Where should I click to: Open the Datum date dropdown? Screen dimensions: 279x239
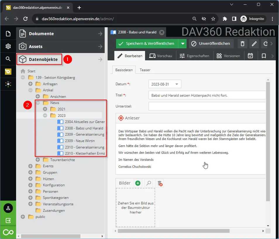[176, 84]
